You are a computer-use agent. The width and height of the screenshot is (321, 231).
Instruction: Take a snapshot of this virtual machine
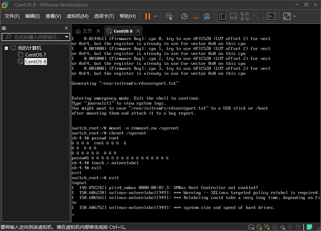pos(184,16)
